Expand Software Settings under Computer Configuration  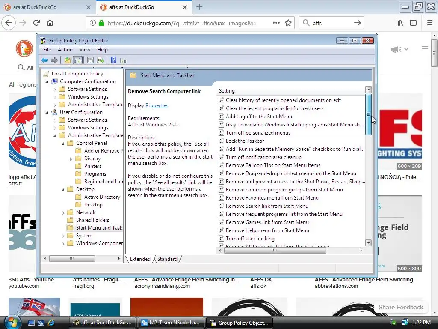click(x=55, y=90)
